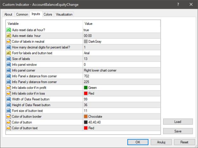Click the help question mark in title bar
The width and height of the screenshot is (198, 148).
click(x=178, y=4)
